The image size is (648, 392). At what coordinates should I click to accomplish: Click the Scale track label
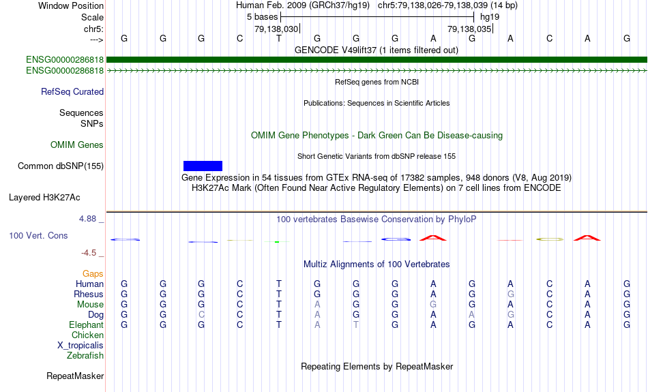93,17
